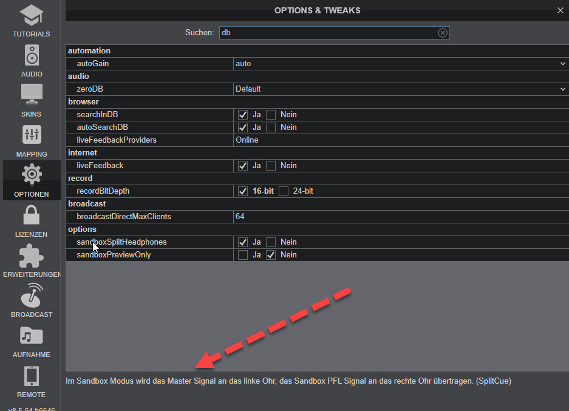Open Audio settings speaker icon

32,55
